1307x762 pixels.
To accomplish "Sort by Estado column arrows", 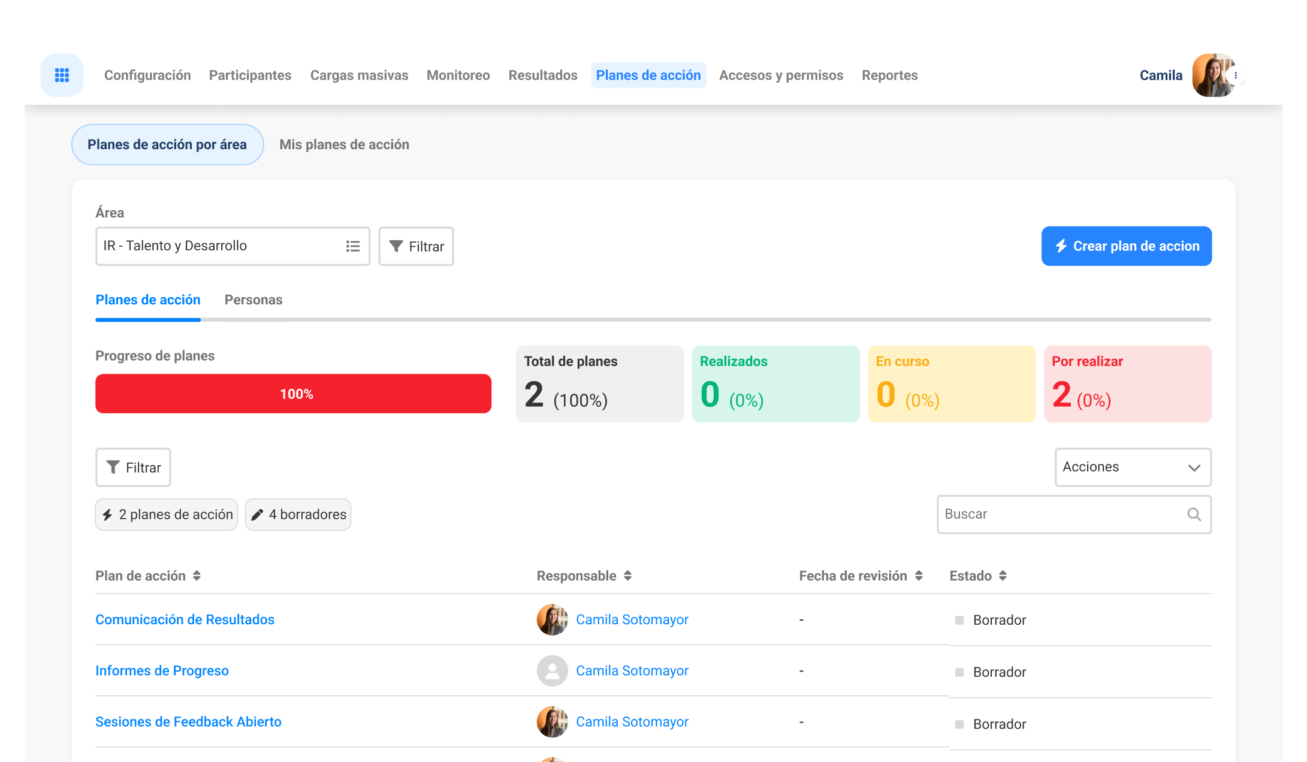I will click(1003, 576).
